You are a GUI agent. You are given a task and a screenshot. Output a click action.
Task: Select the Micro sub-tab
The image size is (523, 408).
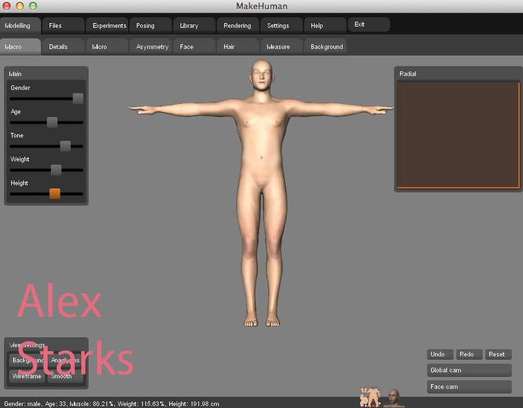(106, 47)
